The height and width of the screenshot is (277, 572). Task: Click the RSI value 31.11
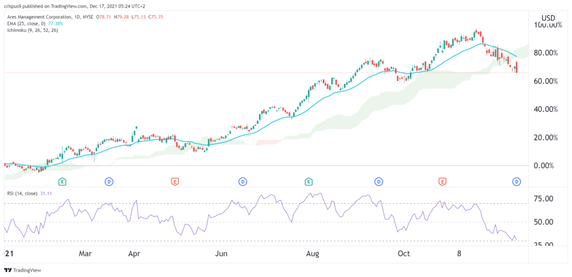(x=45, y=194)
